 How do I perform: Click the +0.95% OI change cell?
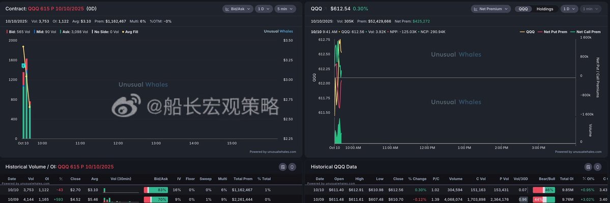pyautogui.click(x=587, y=190)
